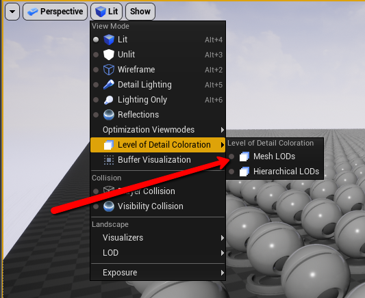Click the Buffer Visualization icon
Screen dimensions: 365x298
point(109,160)
